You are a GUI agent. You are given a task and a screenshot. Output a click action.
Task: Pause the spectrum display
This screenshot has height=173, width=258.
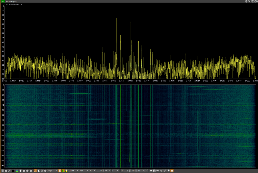(x=151, y=170)
